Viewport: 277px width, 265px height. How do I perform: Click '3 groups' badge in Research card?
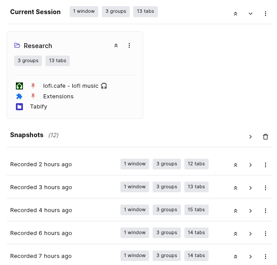(28, 61)
